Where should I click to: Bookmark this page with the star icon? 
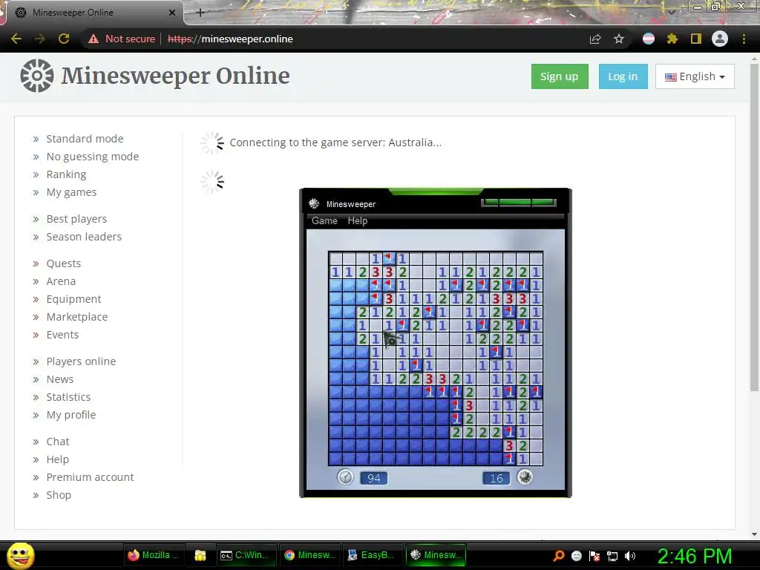coord(619,39)
